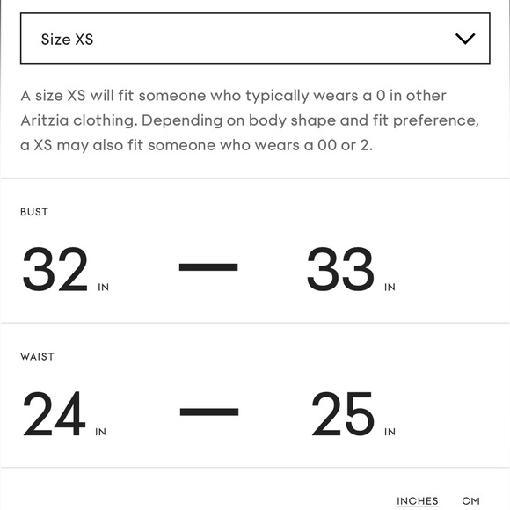Click the IN unit beside 32

104,288
